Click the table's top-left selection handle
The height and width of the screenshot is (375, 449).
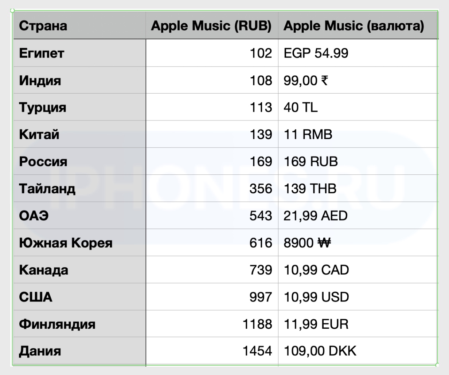(13, 11)
